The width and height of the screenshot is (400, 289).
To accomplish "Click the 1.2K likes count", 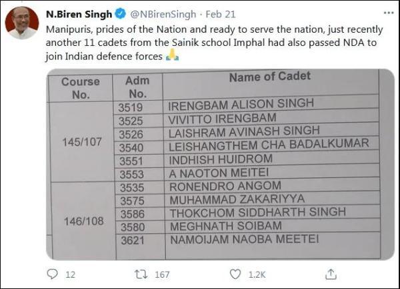I will [x=257, y=274].
